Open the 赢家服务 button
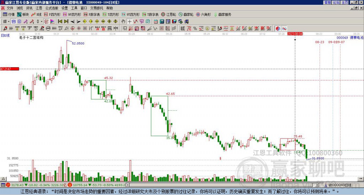 point(223,14)
